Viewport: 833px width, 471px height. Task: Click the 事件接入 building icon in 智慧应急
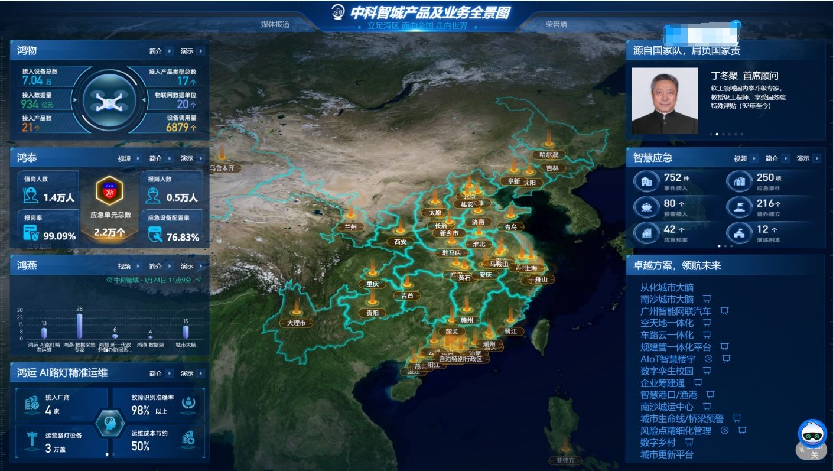click(647, 181)
